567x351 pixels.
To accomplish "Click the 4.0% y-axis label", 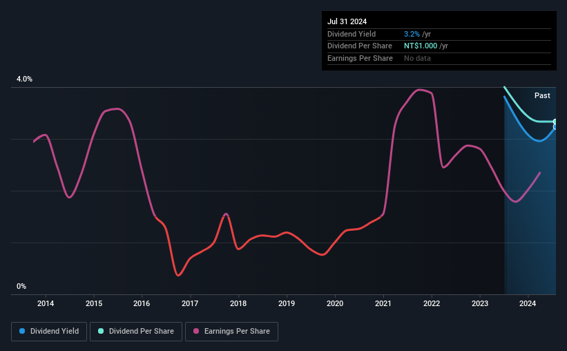I will [x=24, y=79].
